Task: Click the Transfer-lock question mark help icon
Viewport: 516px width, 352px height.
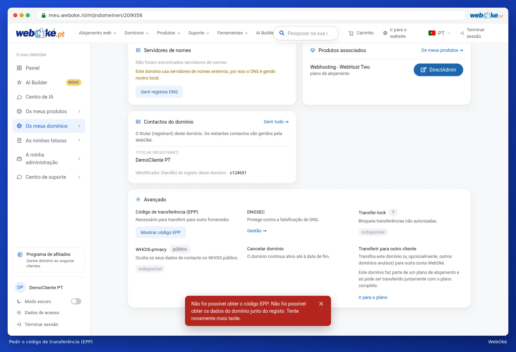Action: pyautogui.click(x=393, y=212)
